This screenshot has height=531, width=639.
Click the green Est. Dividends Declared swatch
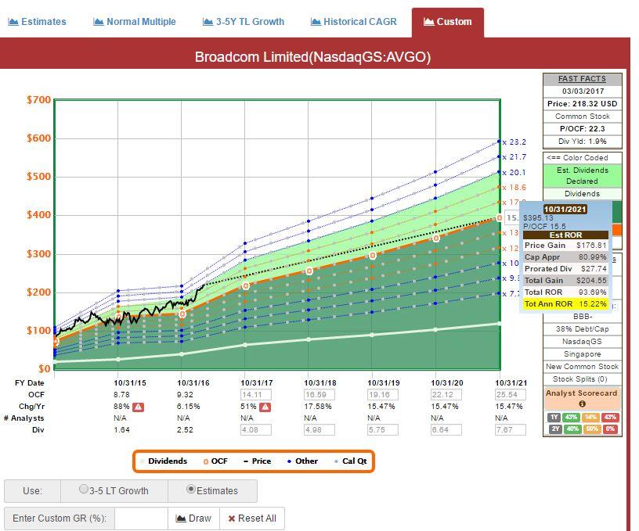[x=582, y=175]
